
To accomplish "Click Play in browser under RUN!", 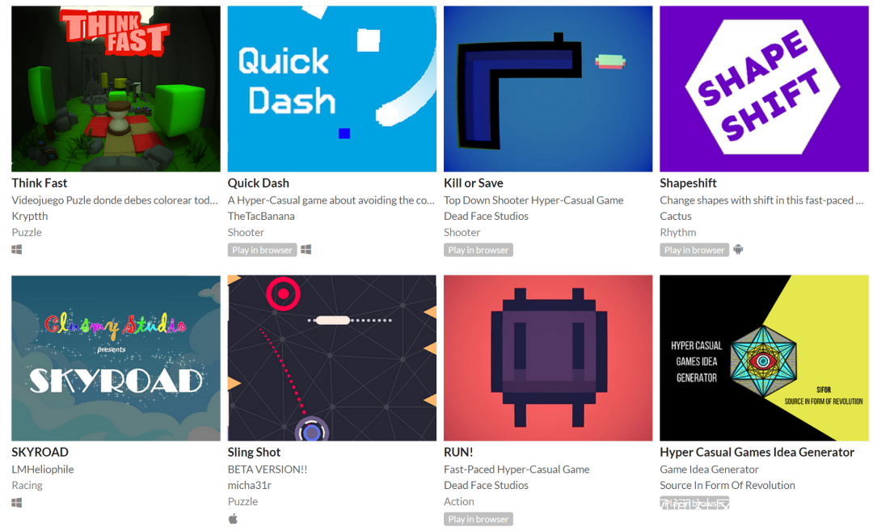I will point(479,519).
